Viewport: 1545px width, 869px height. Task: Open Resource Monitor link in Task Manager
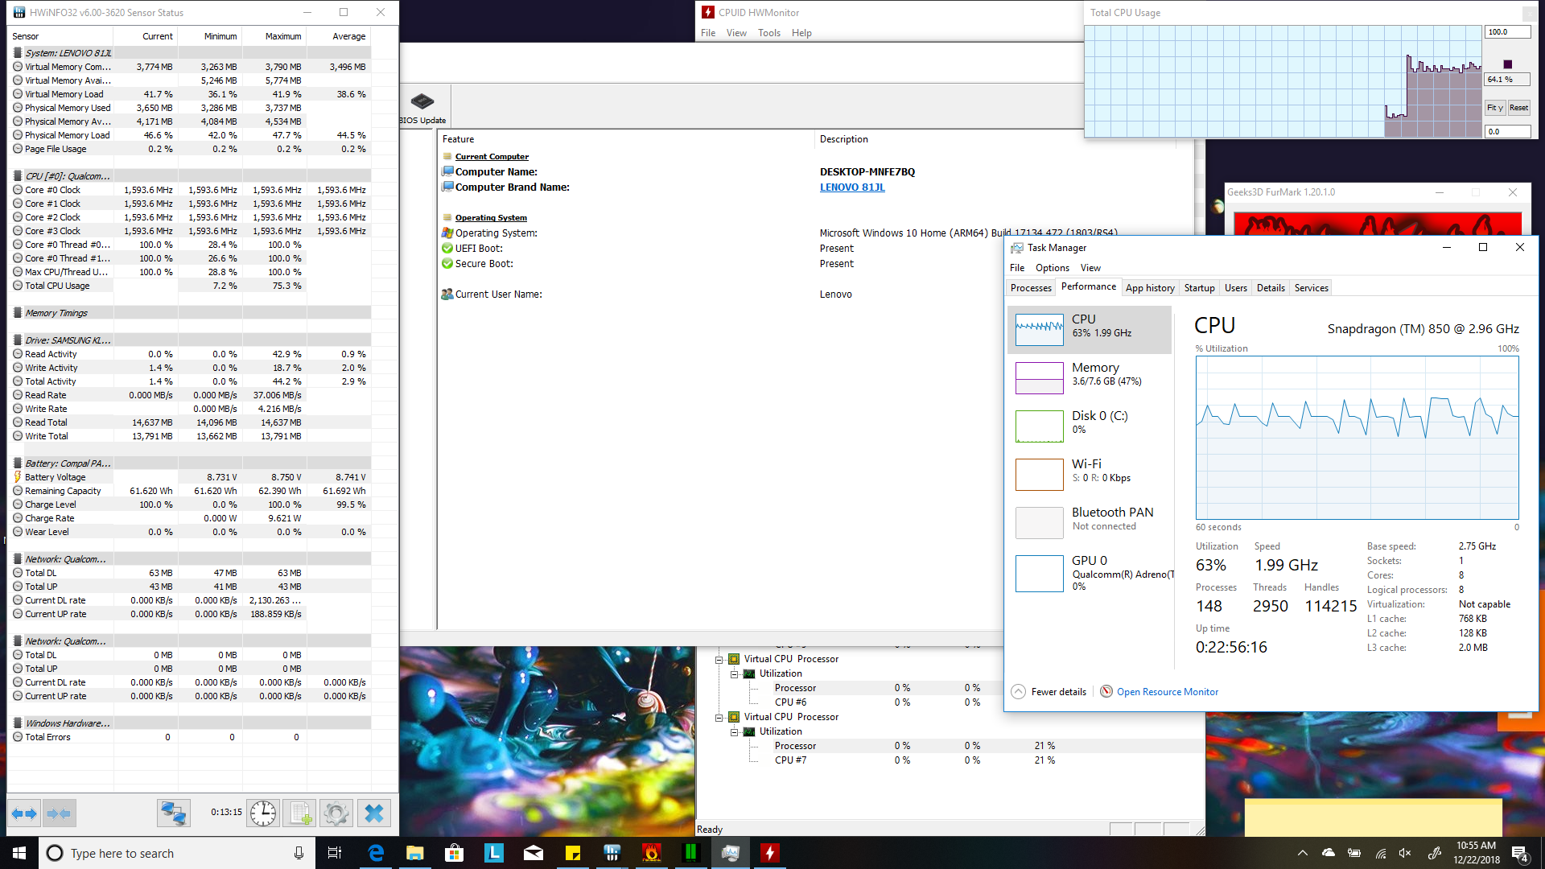point(1167,692)
